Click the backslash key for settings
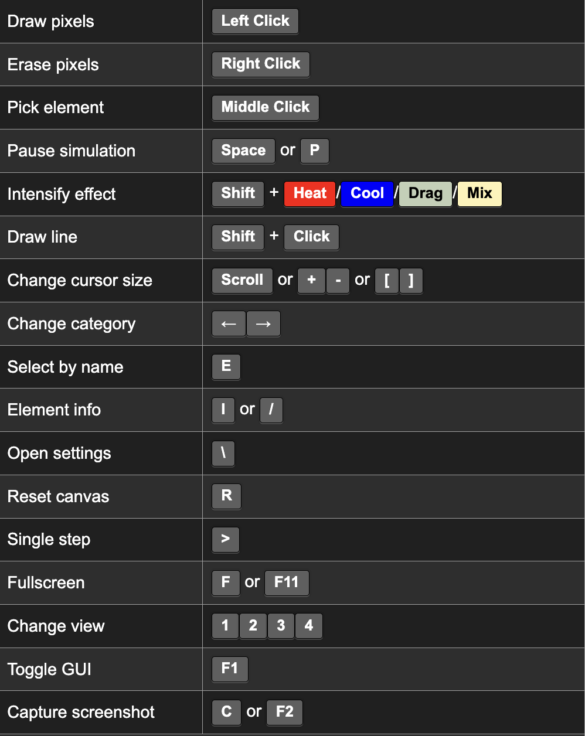585x736 pixels. [x=223, y=453]
